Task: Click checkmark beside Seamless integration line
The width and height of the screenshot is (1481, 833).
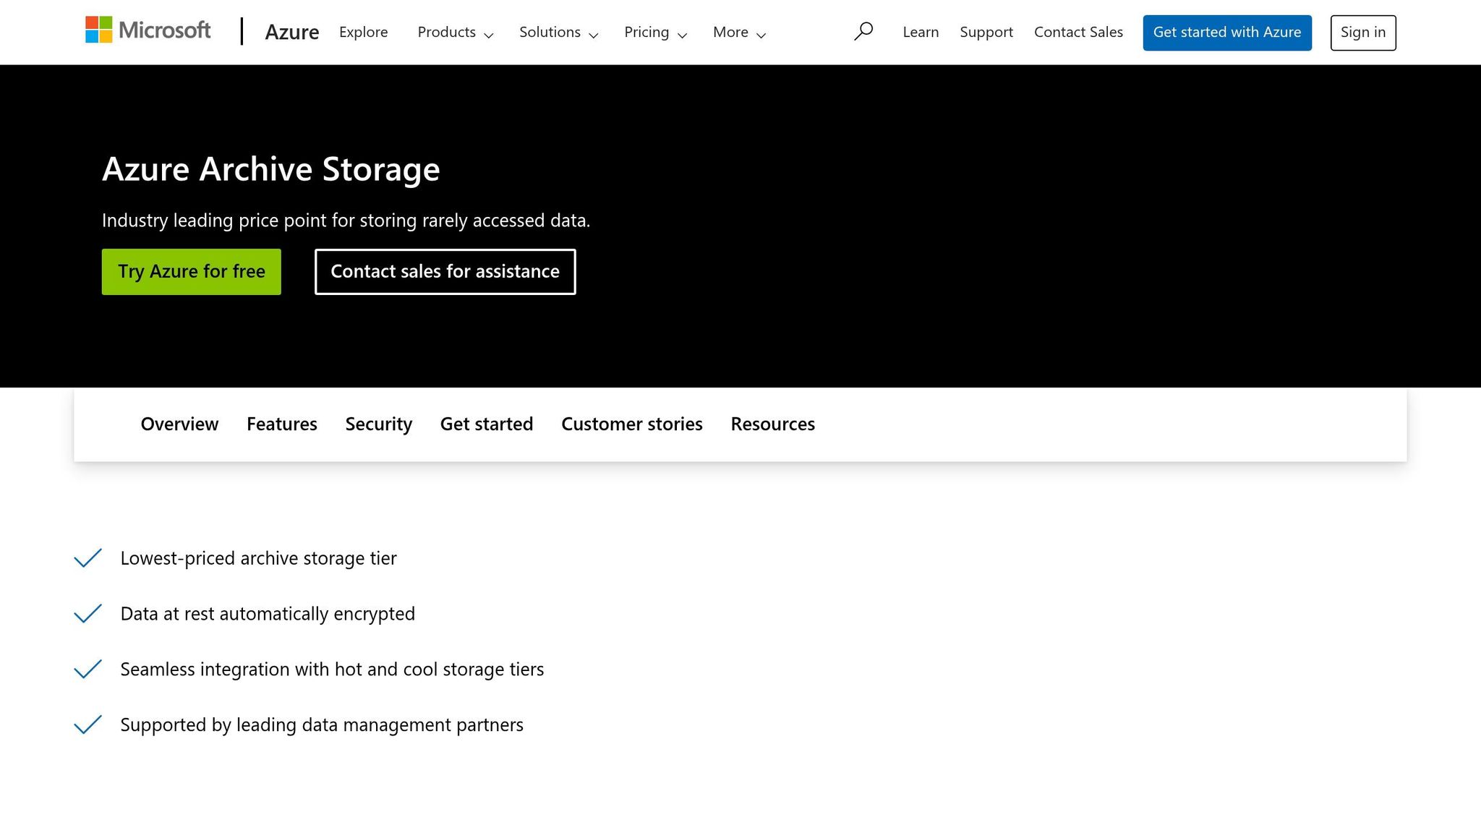Action: coord(88,669)
